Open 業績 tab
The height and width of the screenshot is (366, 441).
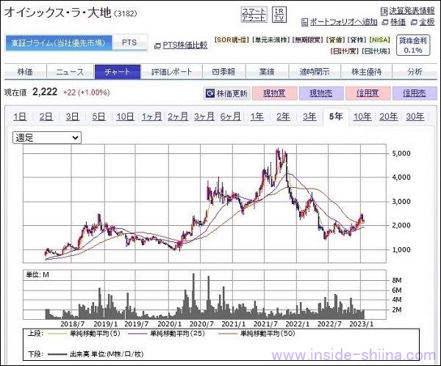pos(267,72)
